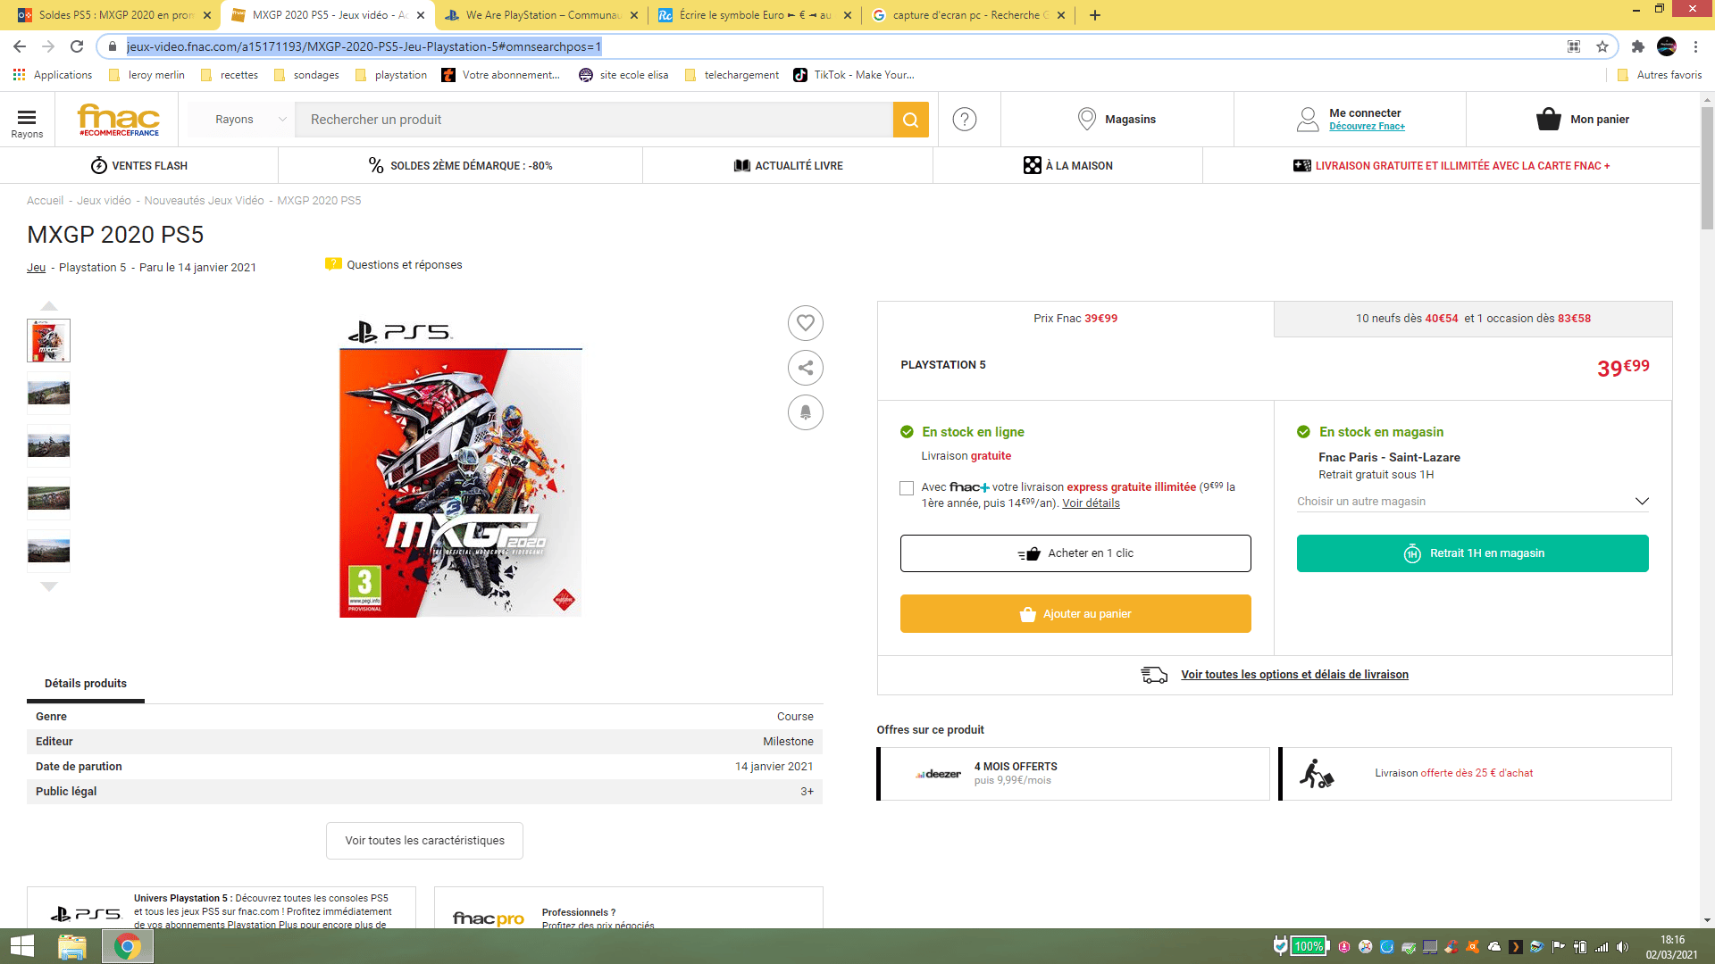Screen dimensions: 1715x964
Task: Open the Rayons hamburger menu
Action: [x=27, y=122]
